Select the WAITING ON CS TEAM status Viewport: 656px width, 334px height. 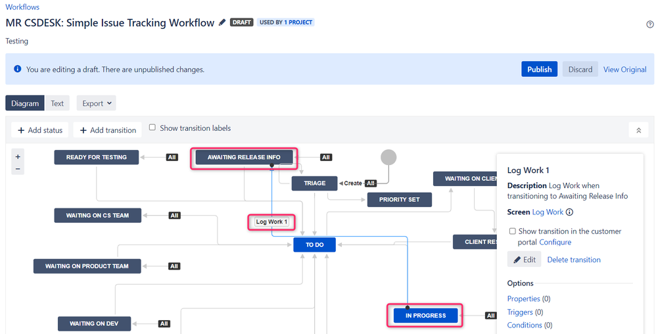[97, 216]
